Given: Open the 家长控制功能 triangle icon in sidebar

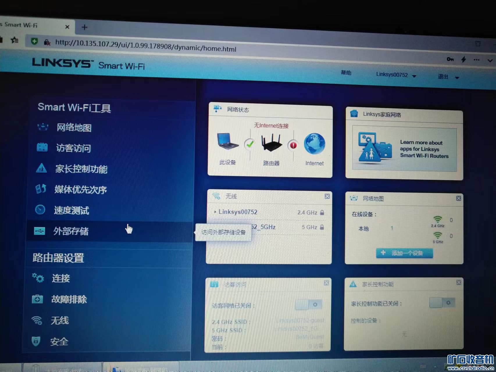Looking at the screenshot, I should 41,168.
